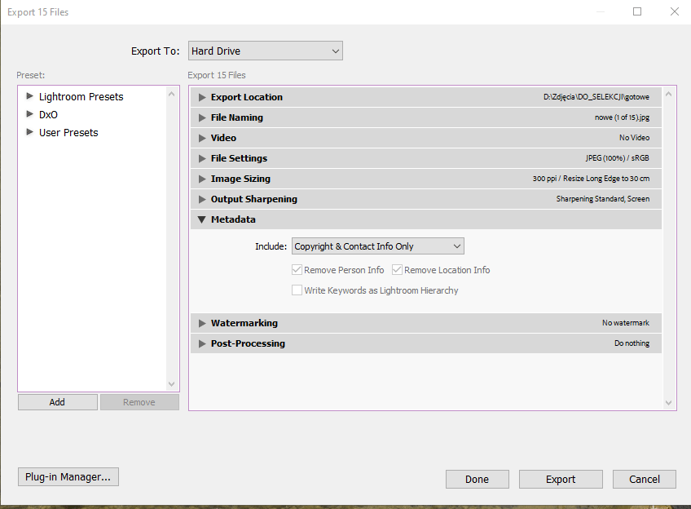This screenshot has height=509, width=691.
Task: Enable Write Keywords as Lightroom Hierarchy
Action: point(297,290)
